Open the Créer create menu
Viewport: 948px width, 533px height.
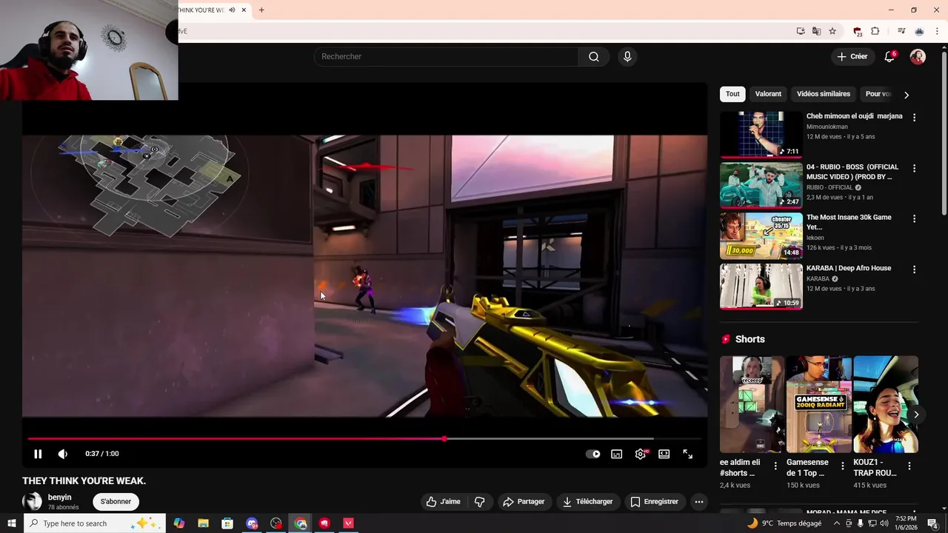click(x=852, y=56)
